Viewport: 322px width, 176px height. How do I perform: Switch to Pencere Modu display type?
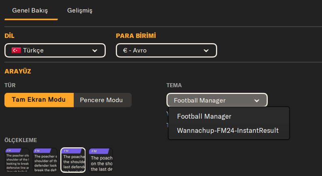pyautogui.click(x=102, y=100)
